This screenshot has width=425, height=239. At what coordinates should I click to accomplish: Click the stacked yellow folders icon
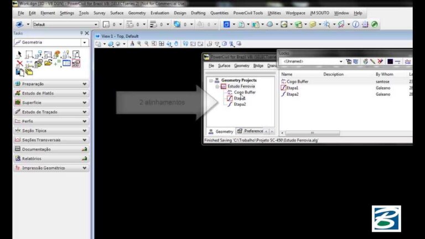tap(29, 72)
